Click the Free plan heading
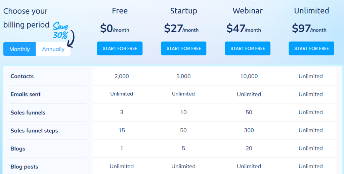Screen dimensions: 344x174 (x=120, y=11)
